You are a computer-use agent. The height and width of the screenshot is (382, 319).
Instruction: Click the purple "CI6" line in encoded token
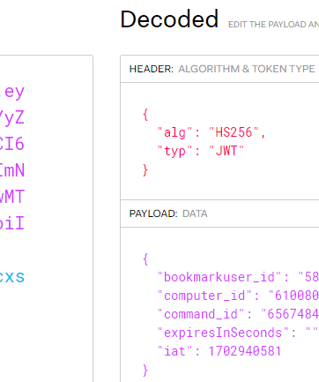click(x=11, y=144)
